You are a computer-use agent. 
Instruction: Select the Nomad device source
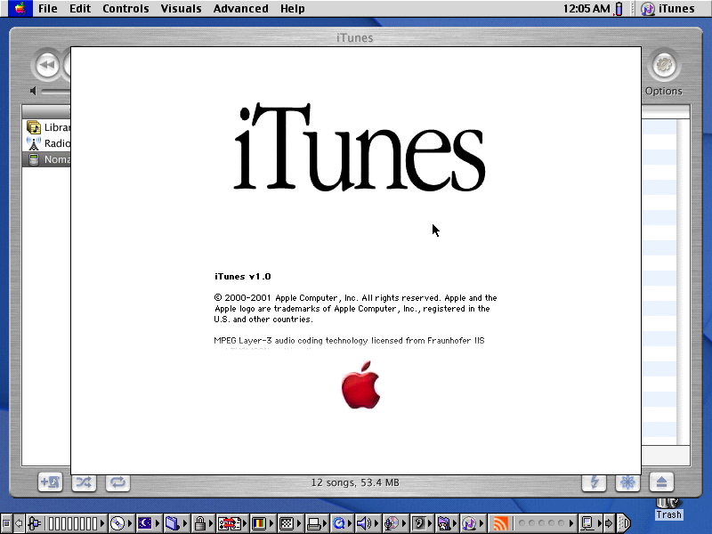47,159
